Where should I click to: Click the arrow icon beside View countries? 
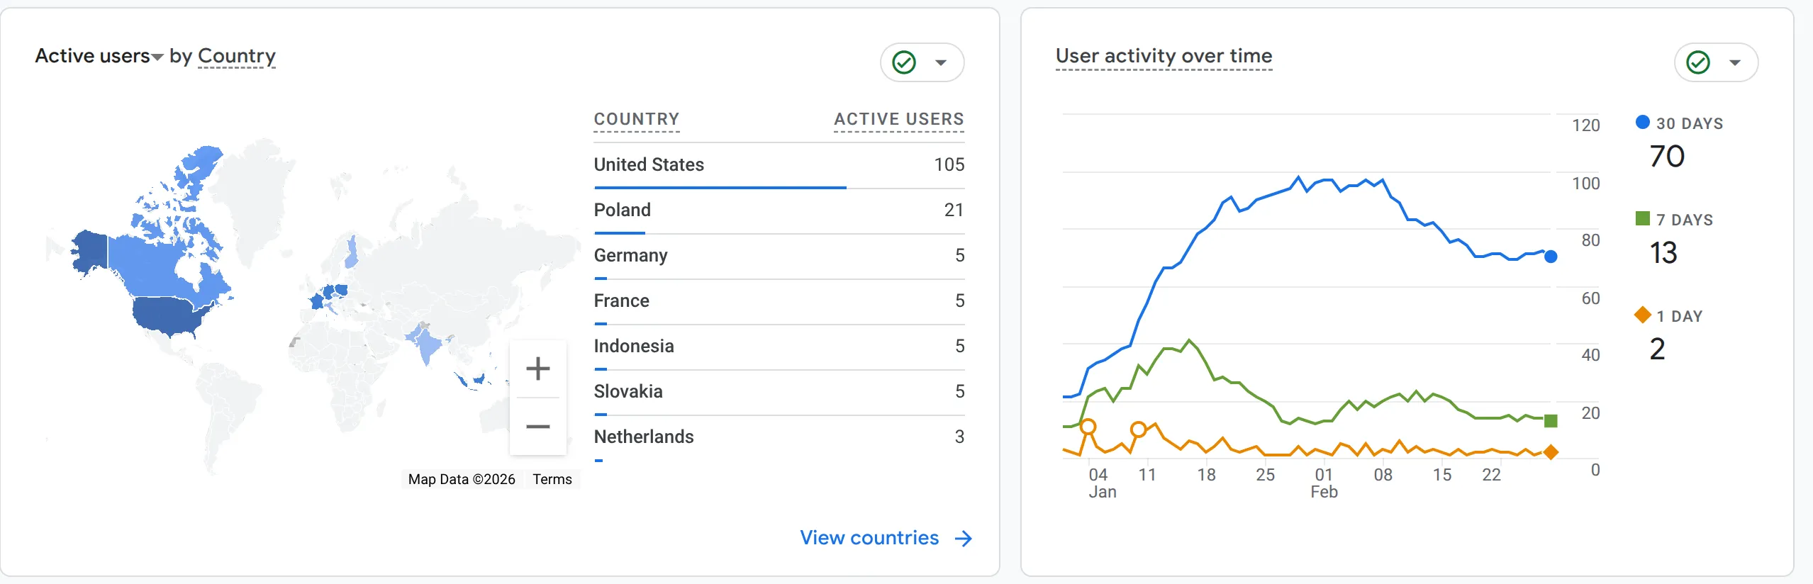[x=963, y=539]
